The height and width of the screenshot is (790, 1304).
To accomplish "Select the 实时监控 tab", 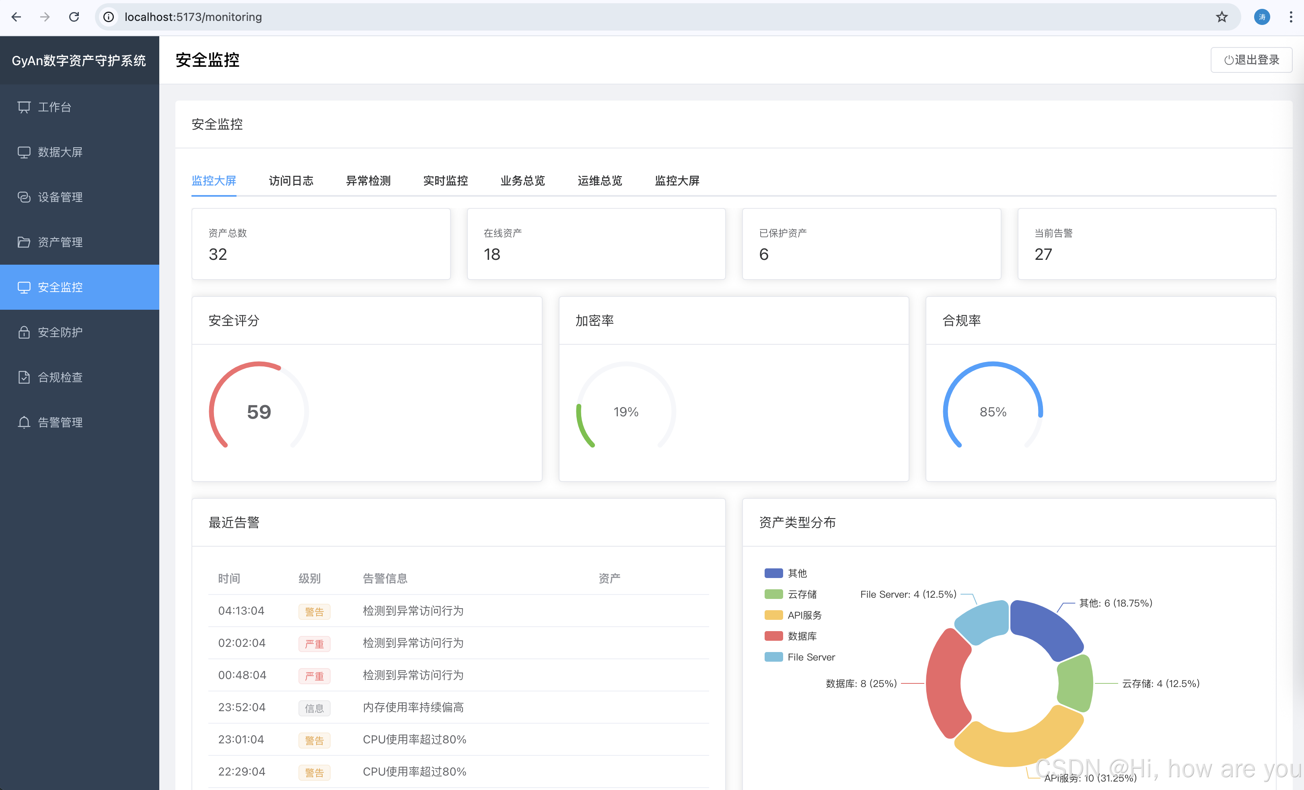I will (445, 181).
